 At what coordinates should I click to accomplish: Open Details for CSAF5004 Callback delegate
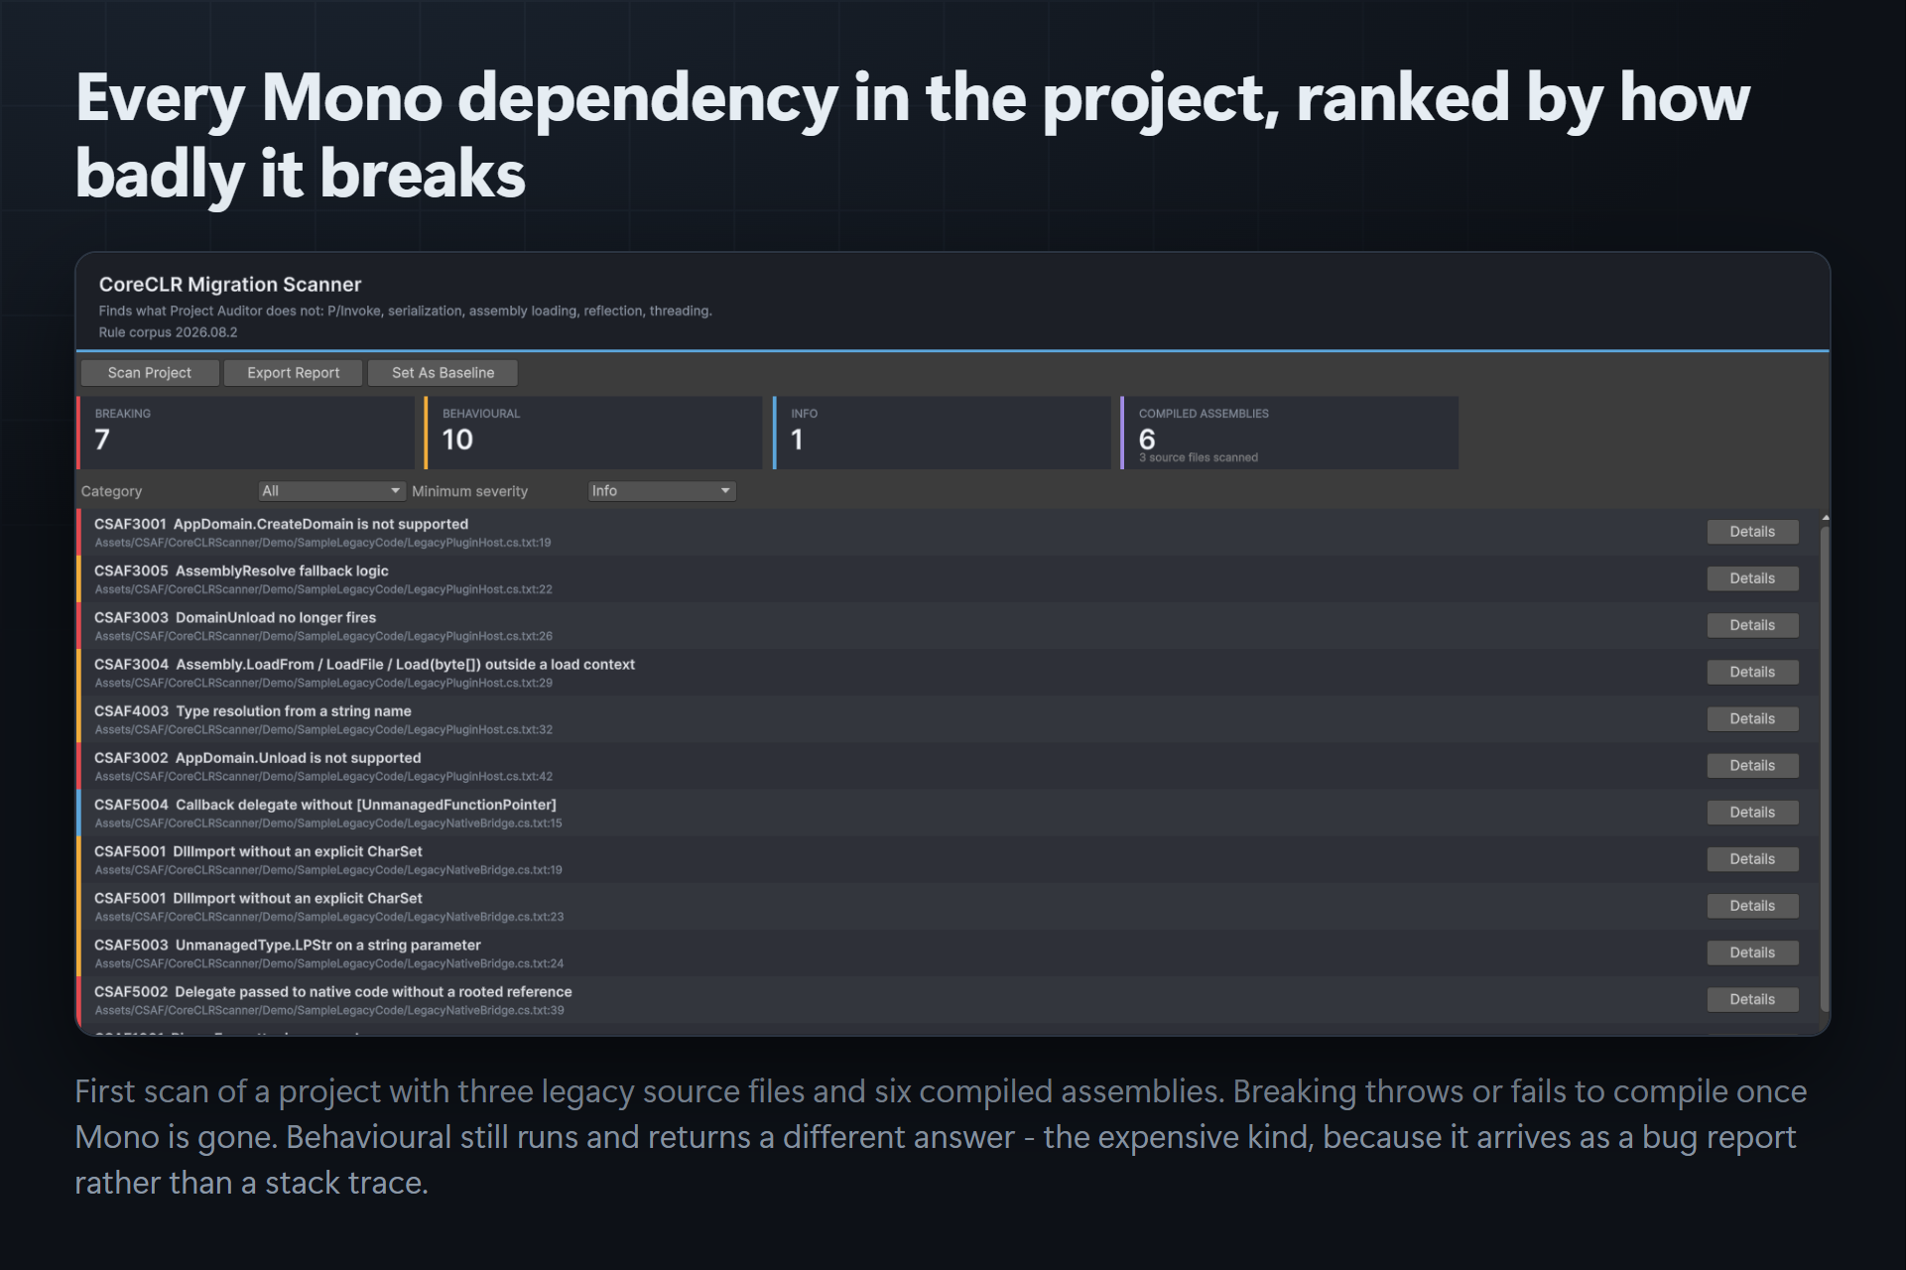(x=1752, y=812)
